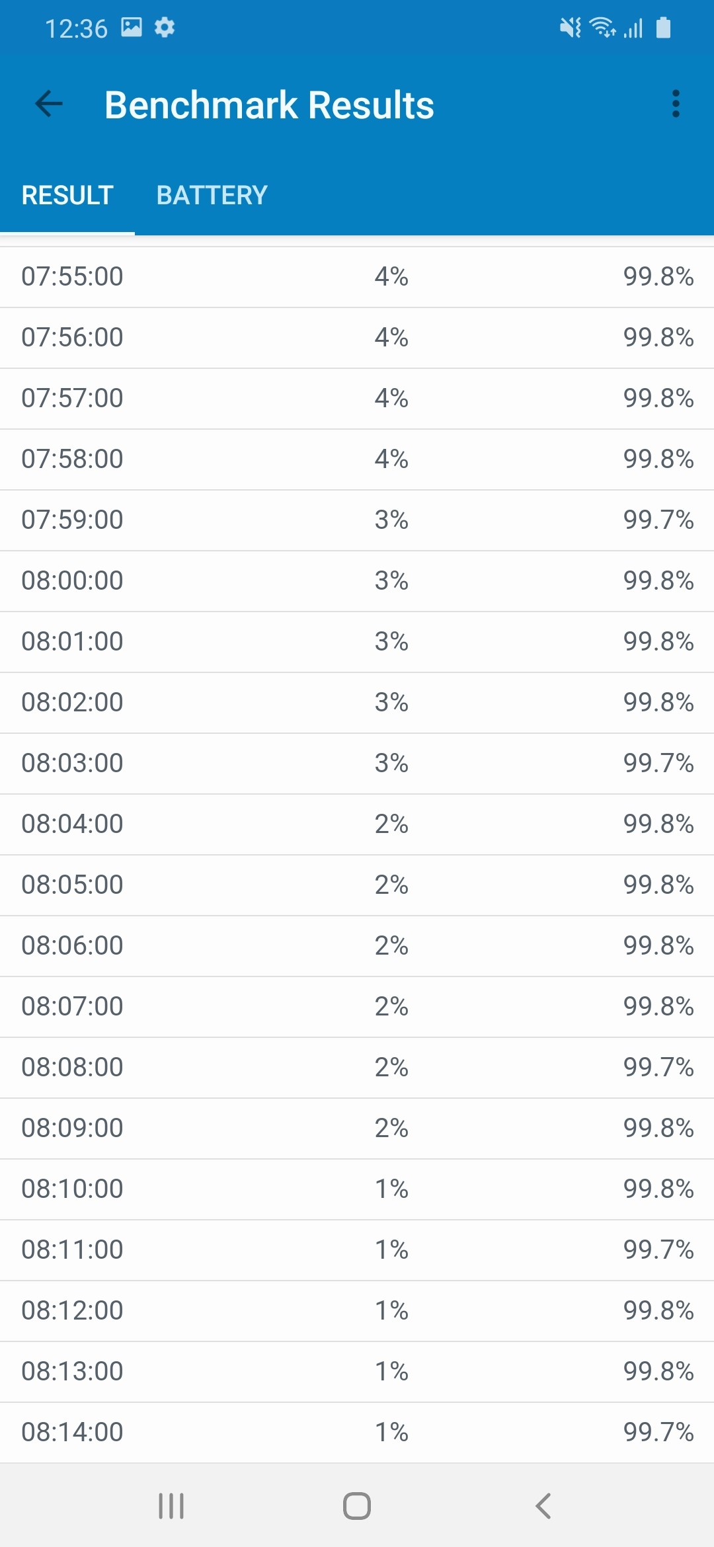Tap the image notification icon
Screen dimensions: 714x1547
pyautogui.click(x=132, y=28)
